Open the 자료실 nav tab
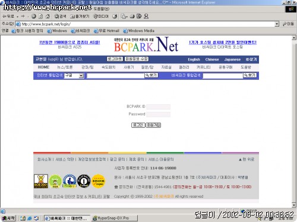Screen dimensions: 297x222 click(166, 67)
